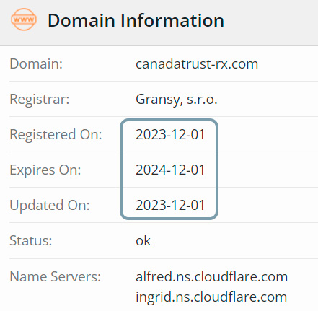
Task: Click the Registrar: field label
Action: pos(40,100)
